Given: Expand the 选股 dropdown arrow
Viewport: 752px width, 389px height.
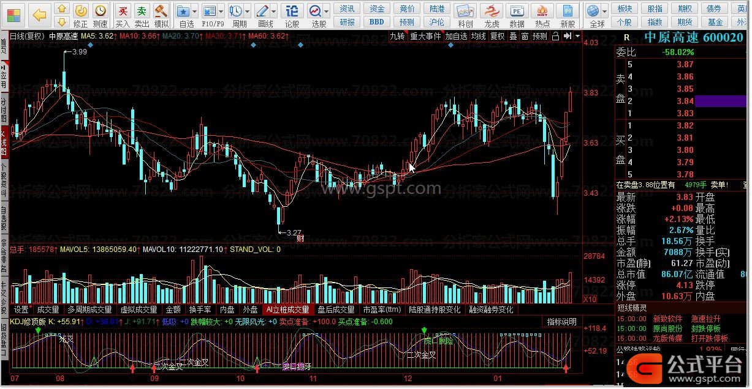Looking at the screenshot, I should [x=327, y=11].
